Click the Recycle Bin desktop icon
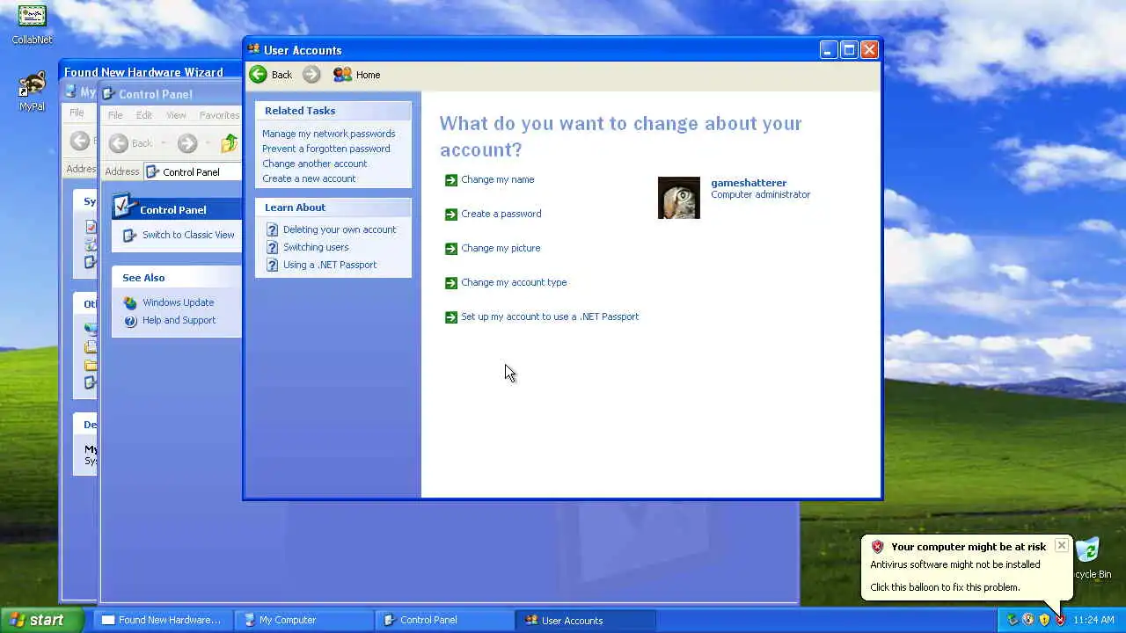 tap(1089, 552)
